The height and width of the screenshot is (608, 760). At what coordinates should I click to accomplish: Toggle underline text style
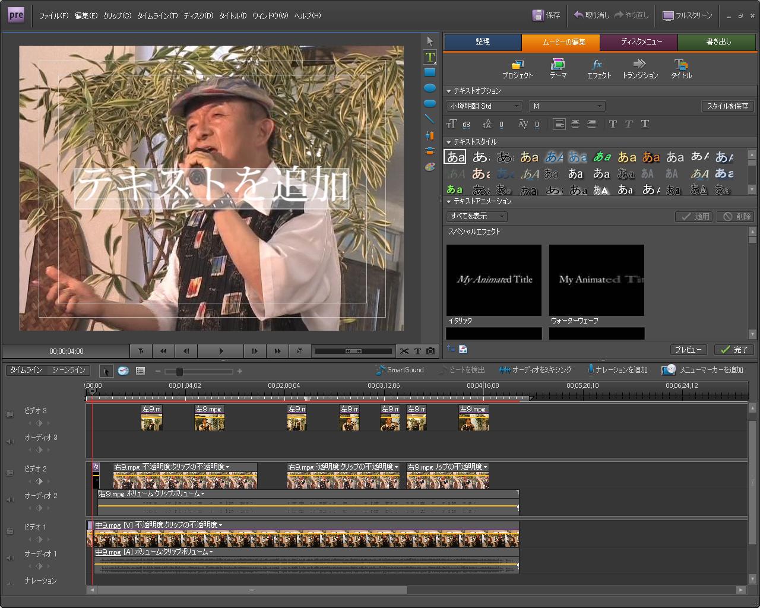(645, 124)
